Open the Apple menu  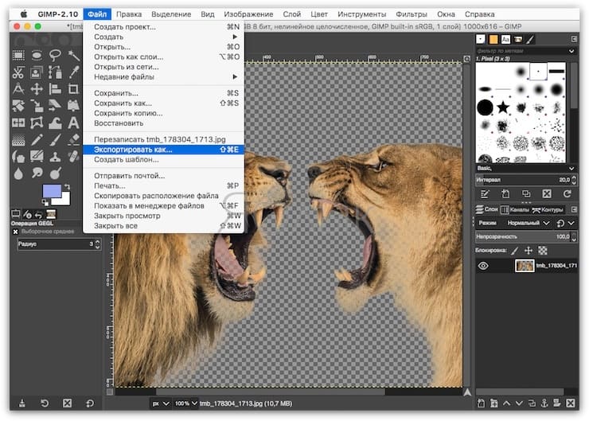pos(24,14)
